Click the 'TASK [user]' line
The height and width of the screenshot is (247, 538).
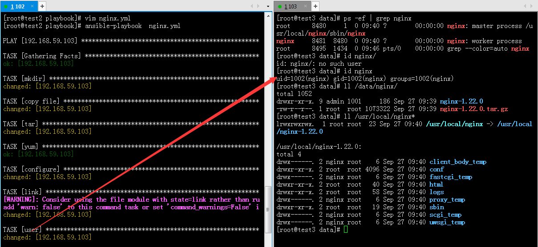point(131,230)
